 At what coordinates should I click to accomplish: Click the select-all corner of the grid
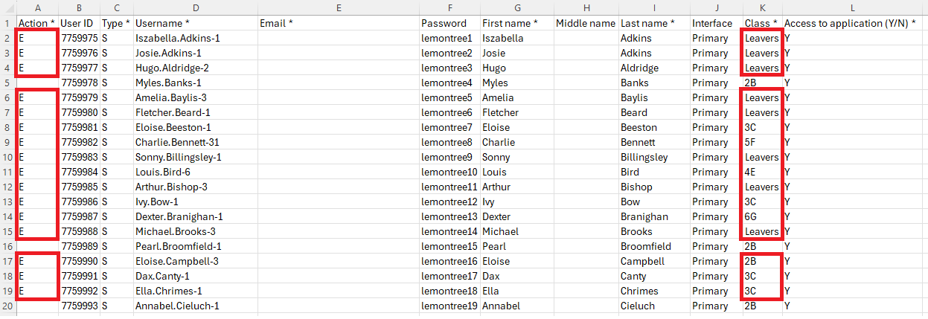pos(7,7)
